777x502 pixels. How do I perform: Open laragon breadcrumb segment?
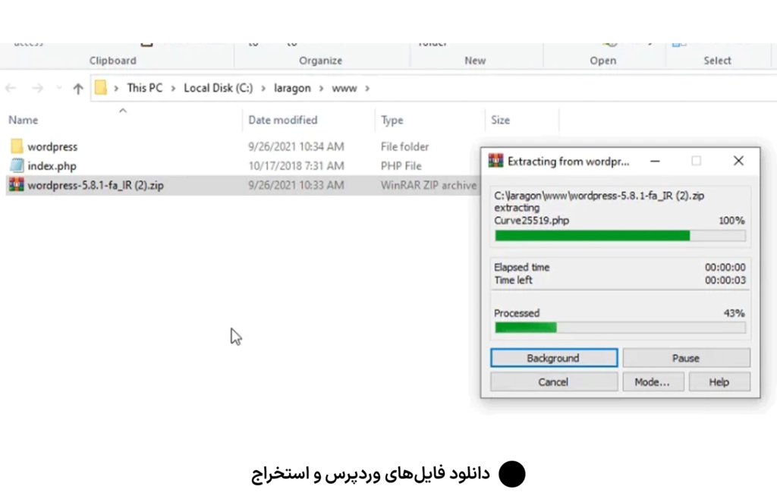click(x=292, y=88)
